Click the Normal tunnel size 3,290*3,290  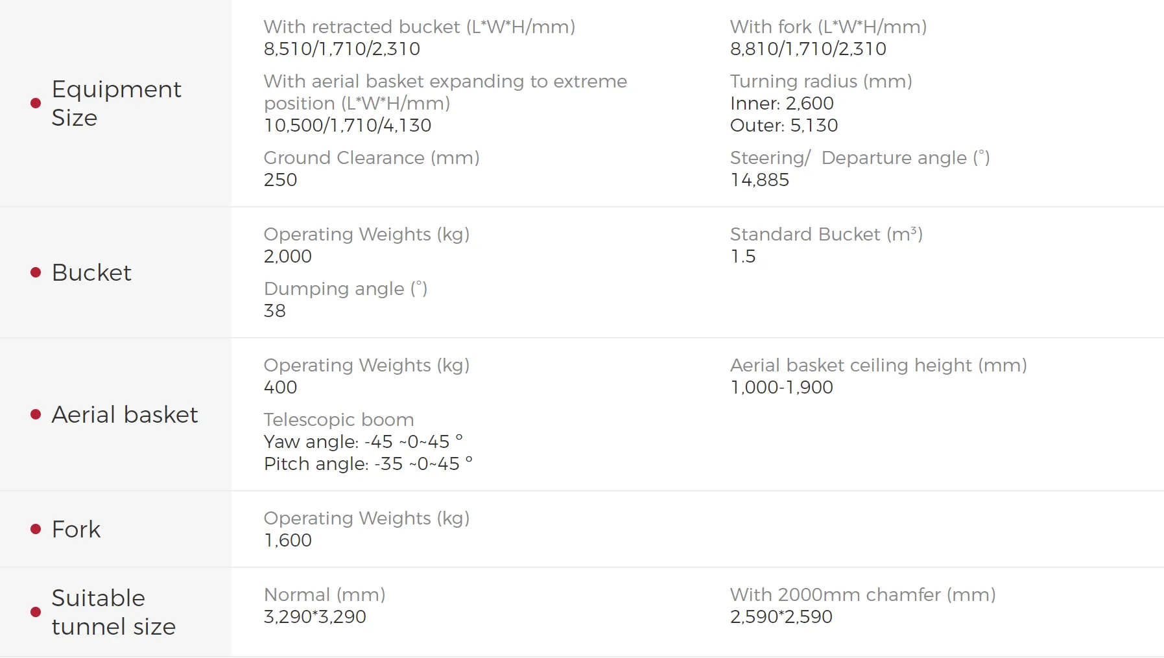point(315,617)
